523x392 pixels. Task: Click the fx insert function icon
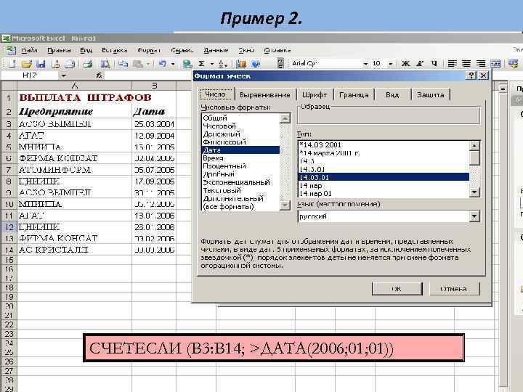[x=99, y=75]
